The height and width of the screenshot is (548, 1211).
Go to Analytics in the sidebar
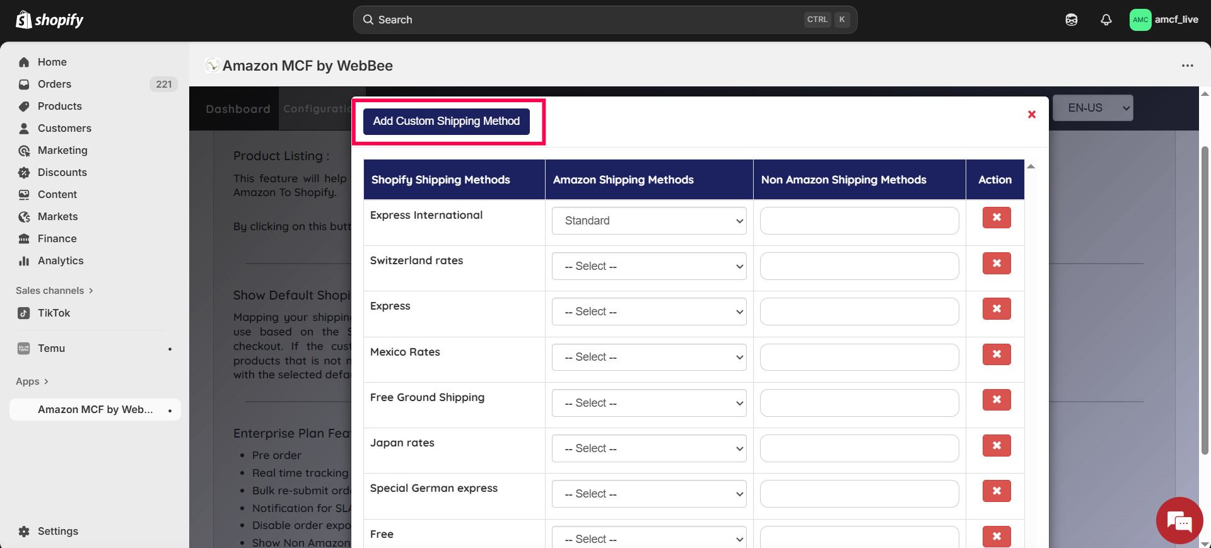[61, 260]
